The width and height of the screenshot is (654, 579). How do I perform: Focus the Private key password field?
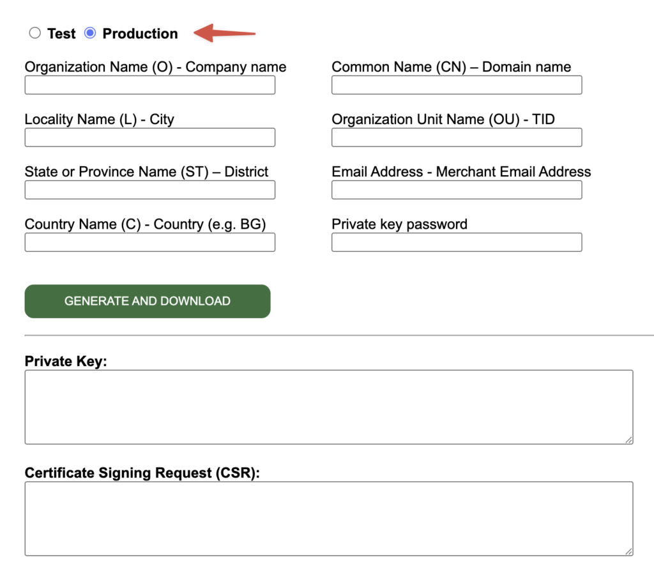(456, 242)
